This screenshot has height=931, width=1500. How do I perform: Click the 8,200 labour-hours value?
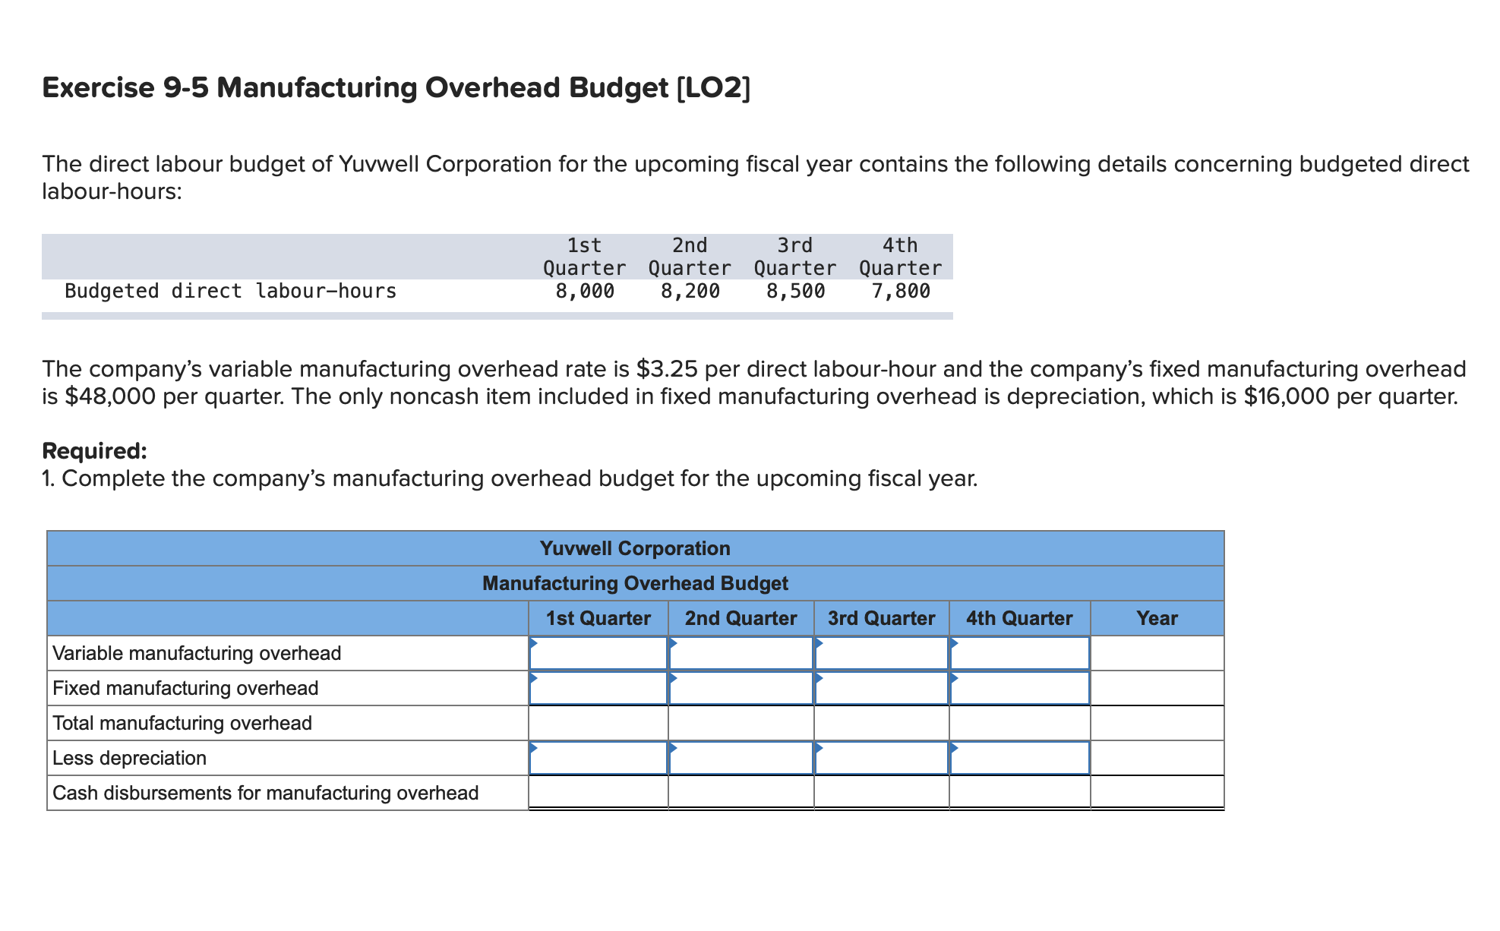coord(690,291)
